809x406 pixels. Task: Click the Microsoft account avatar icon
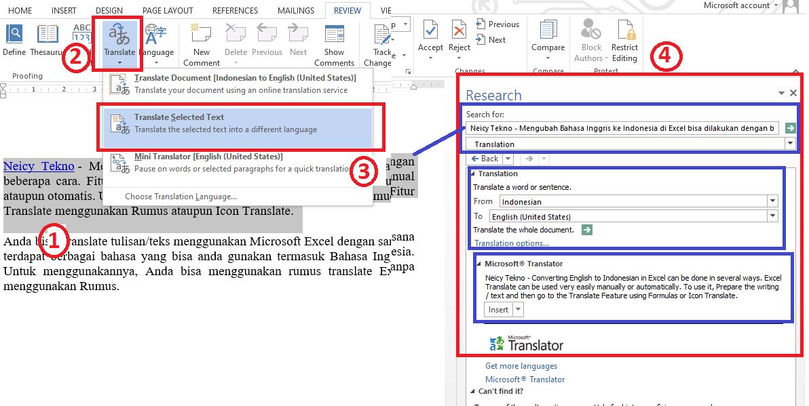coord(791,6)
